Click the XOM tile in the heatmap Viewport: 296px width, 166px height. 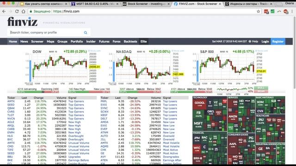coord(260,103)
